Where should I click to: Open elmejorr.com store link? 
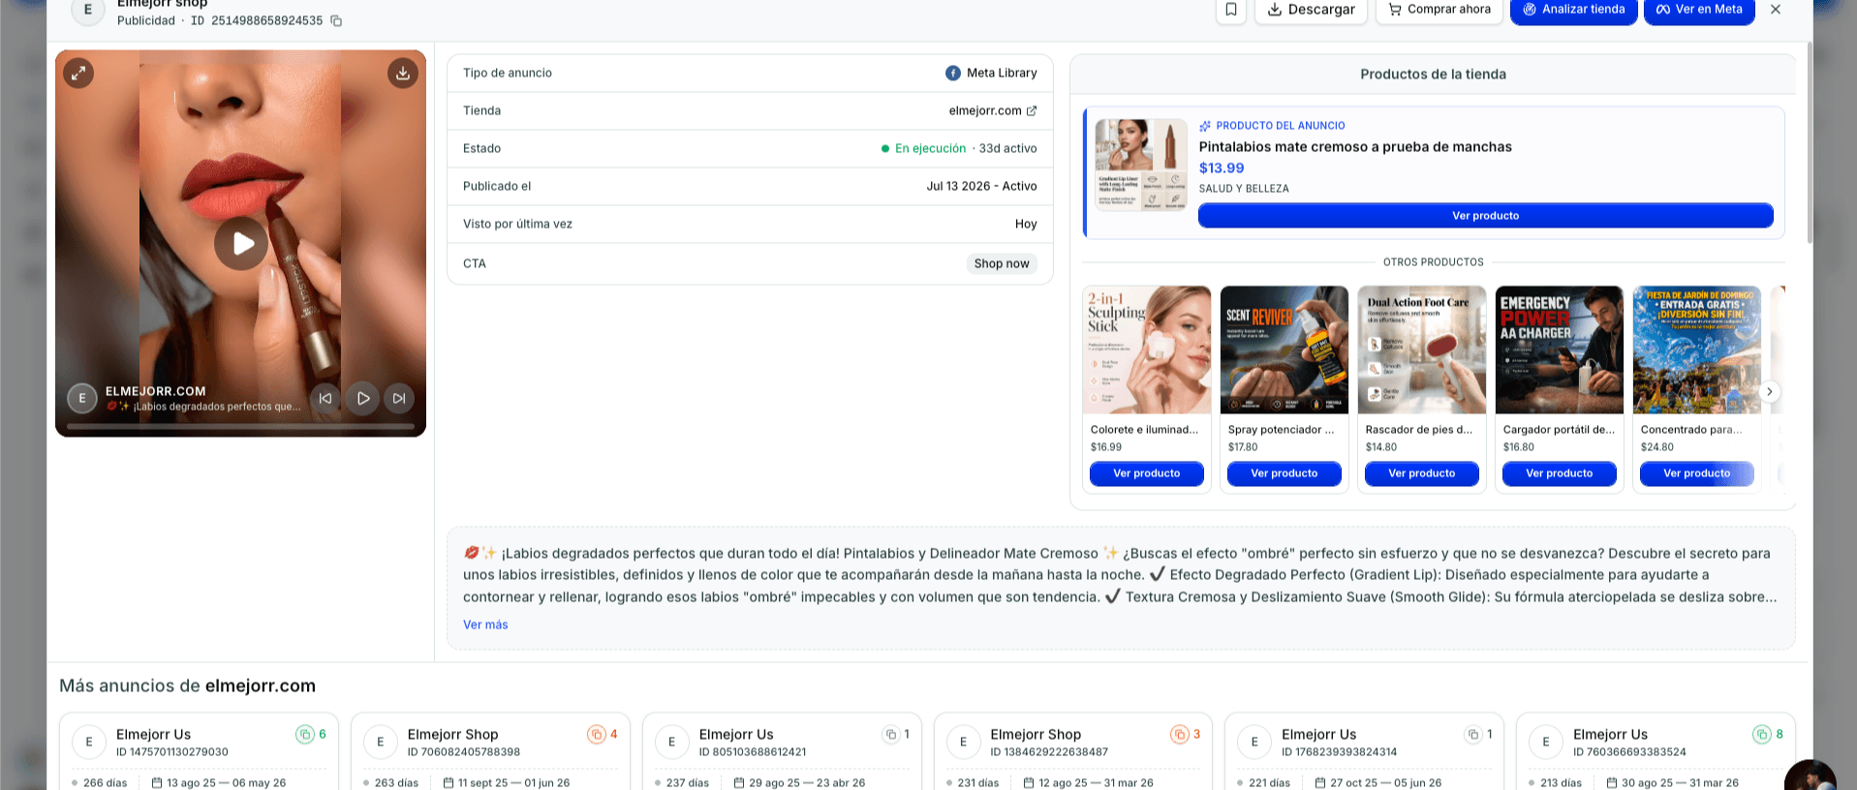click(x=985, y=110)
